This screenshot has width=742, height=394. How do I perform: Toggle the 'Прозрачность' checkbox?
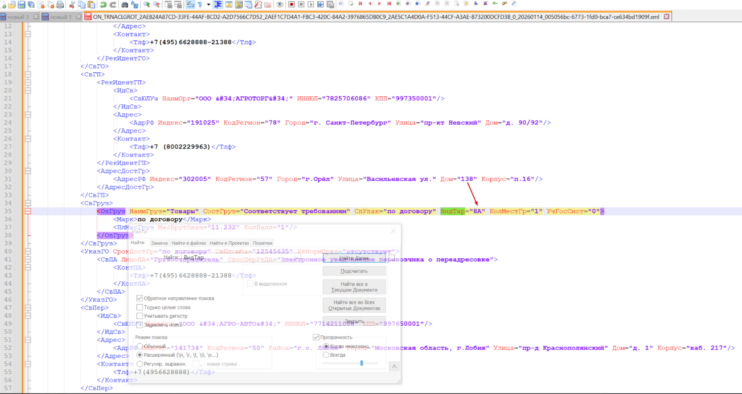click(316, 337)
